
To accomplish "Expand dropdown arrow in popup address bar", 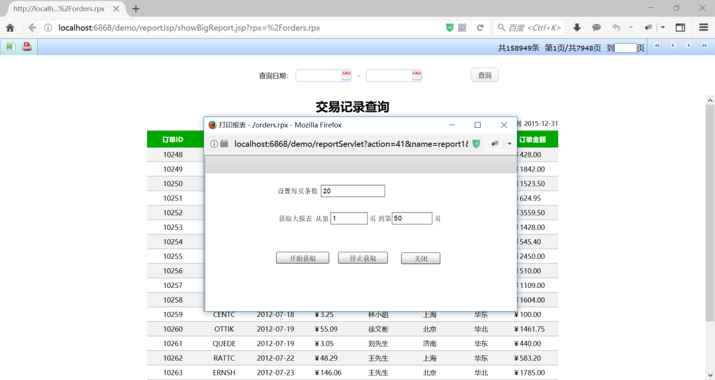I will tap(509, 144).
